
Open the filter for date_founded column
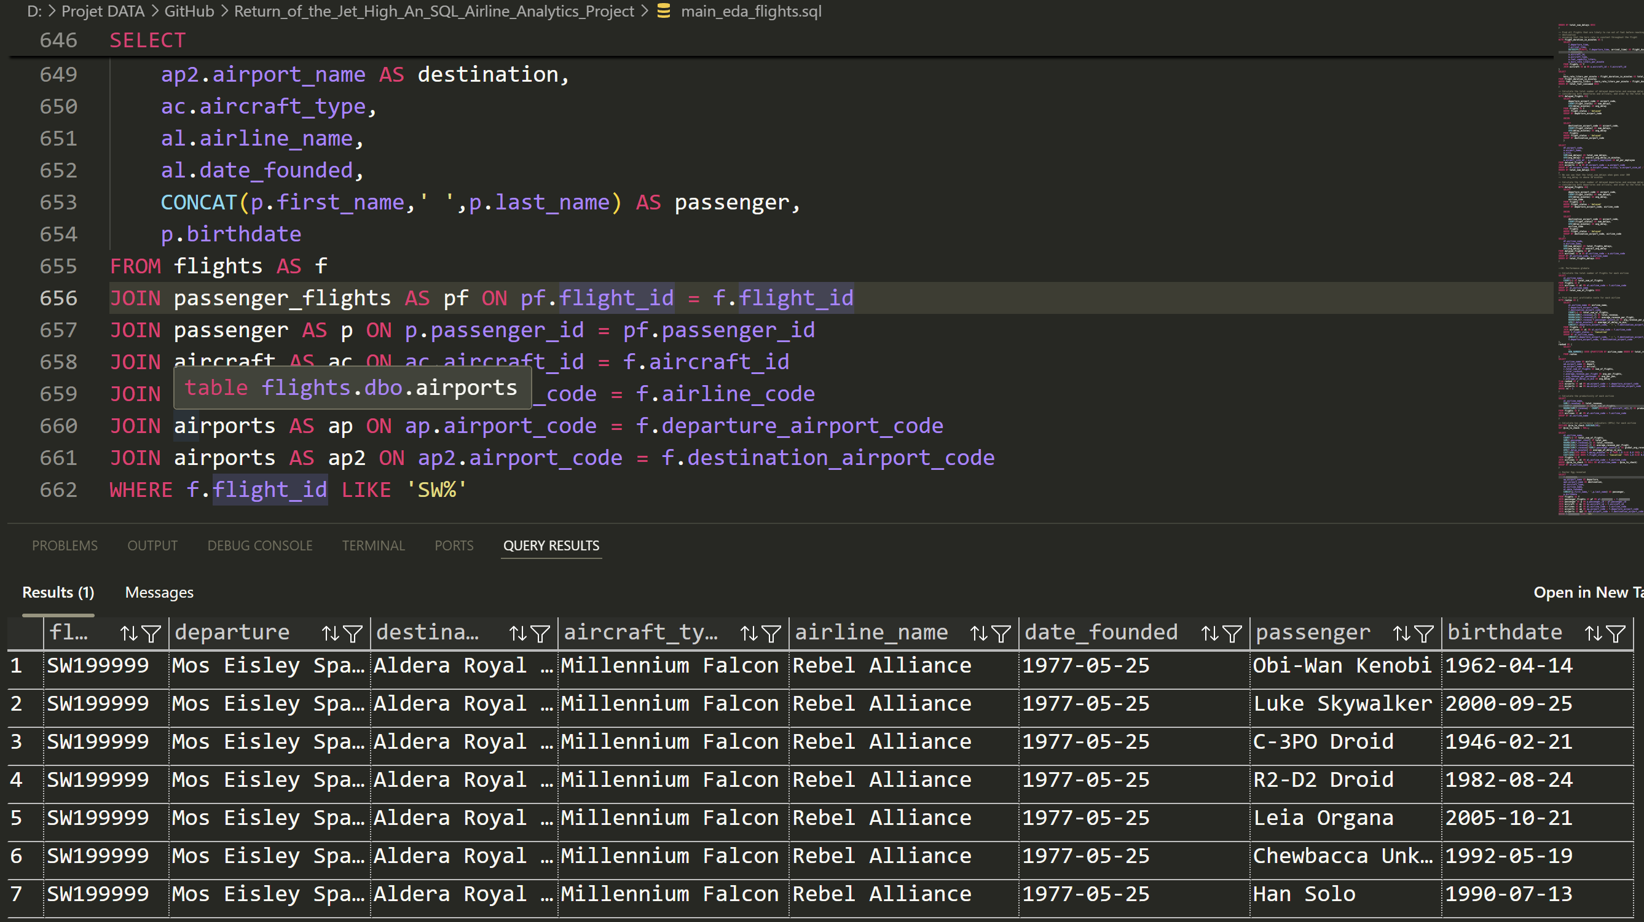1232,633
